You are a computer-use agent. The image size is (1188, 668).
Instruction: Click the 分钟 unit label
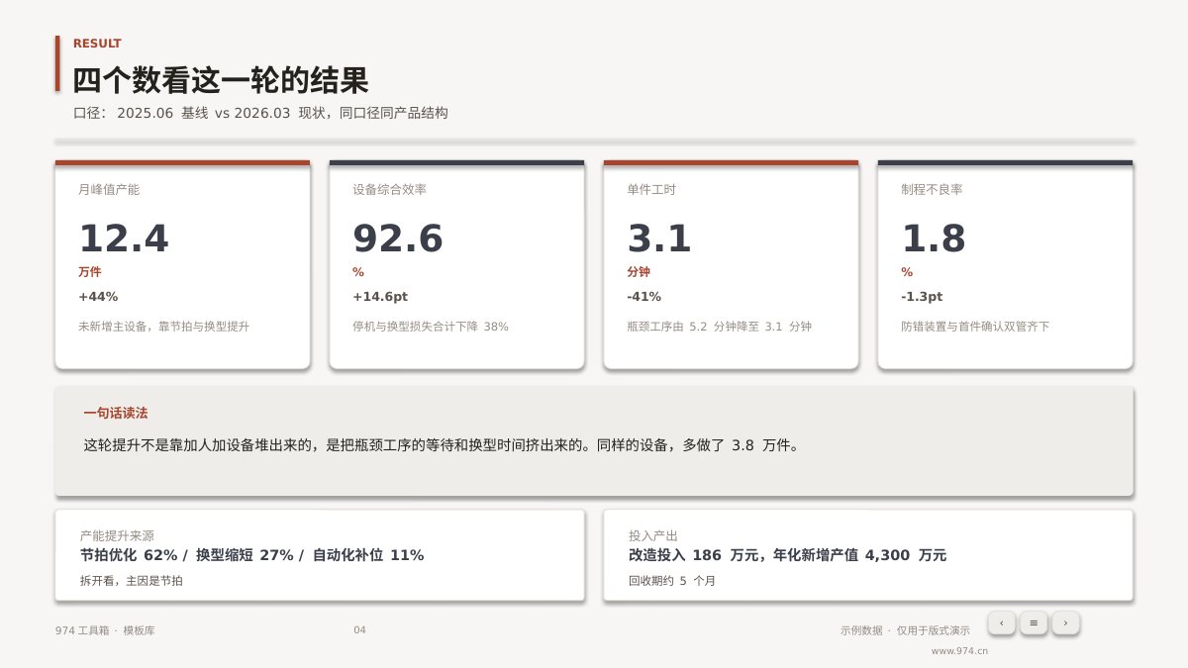(x=638, y=271)
